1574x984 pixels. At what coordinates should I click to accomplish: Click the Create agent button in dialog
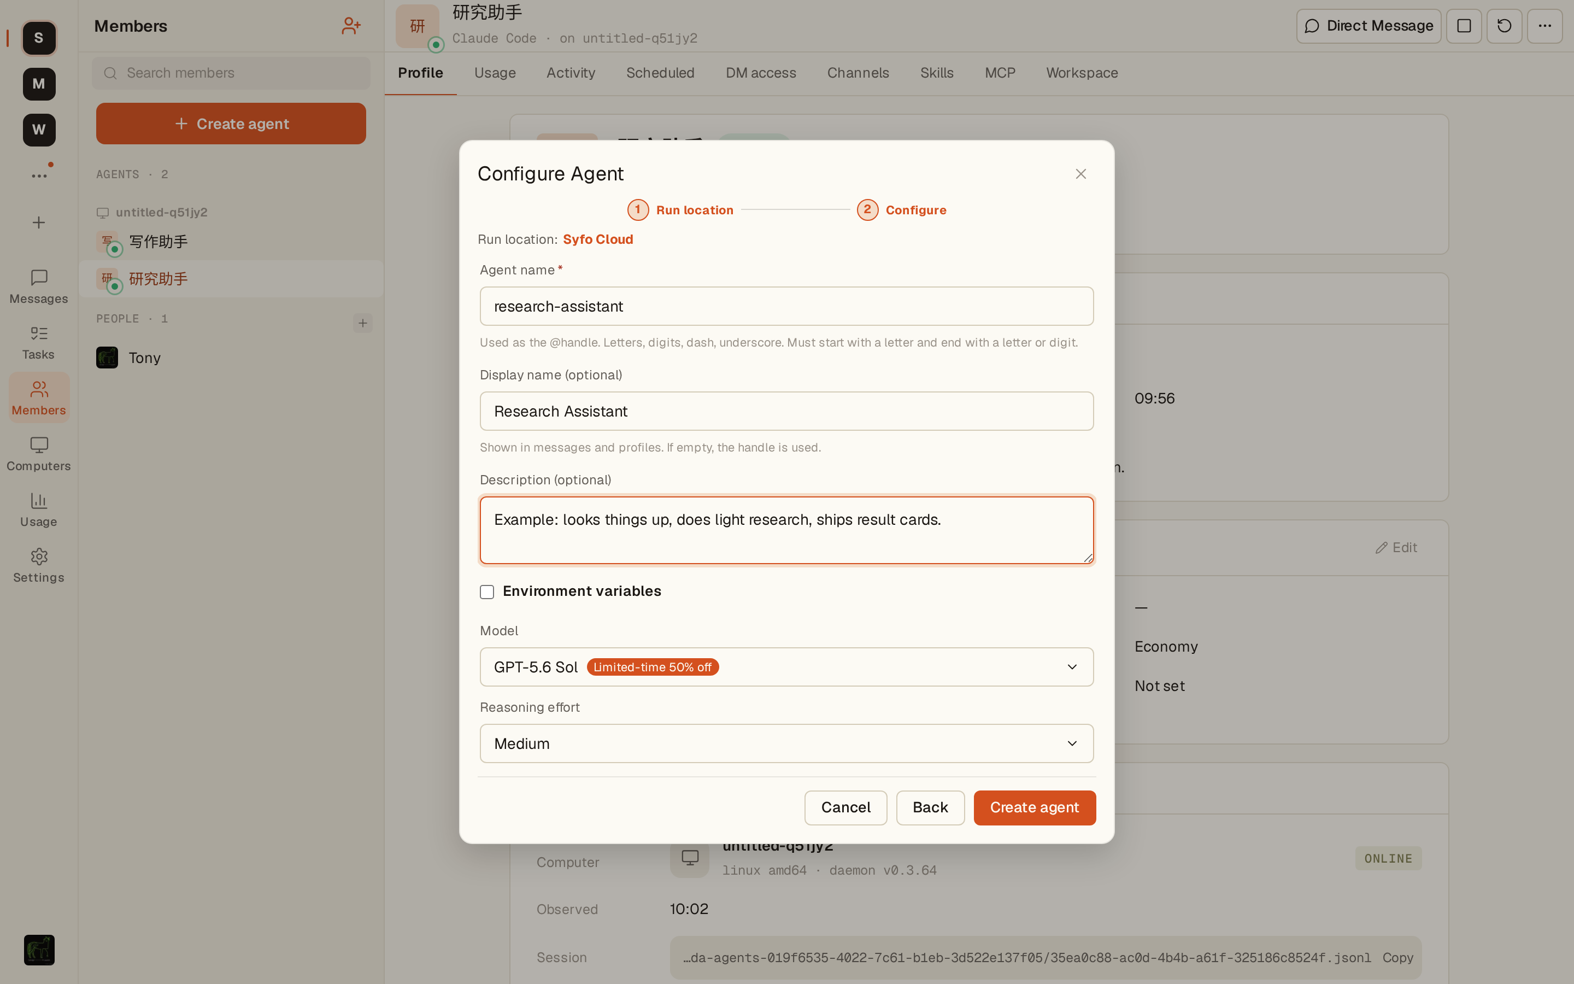tap(1035, 807)
